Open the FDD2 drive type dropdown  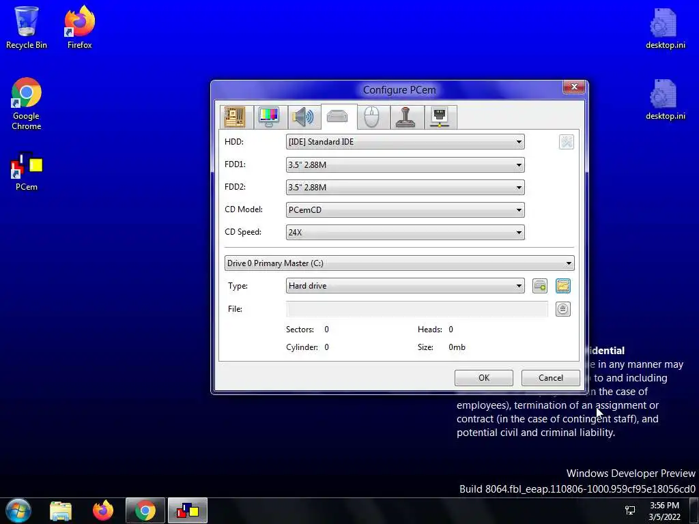405,187
